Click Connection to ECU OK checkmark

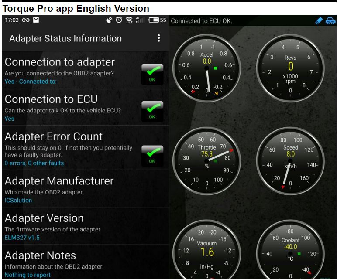point(152,111)
